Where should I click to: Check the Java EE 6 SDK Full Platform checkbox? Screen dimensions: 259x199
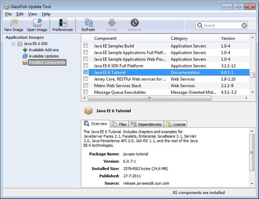click(85, 65)
